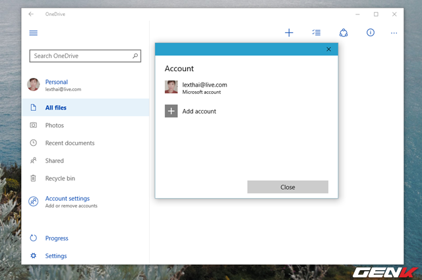Click Add or remove accounts subtitle

pos(71,206)
